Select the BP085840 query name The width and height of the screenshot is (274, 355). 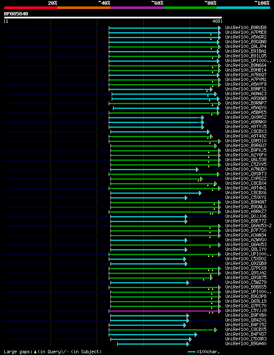click(16, 14)
